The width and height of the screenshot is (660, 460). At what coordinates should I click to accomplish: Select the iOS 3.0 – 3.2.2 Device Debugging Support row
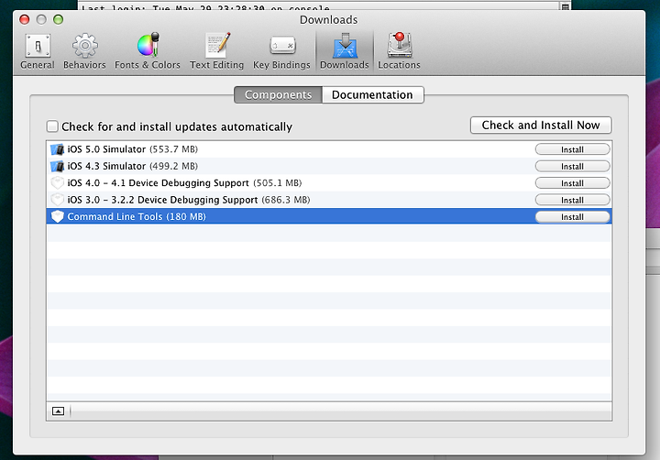329,200
